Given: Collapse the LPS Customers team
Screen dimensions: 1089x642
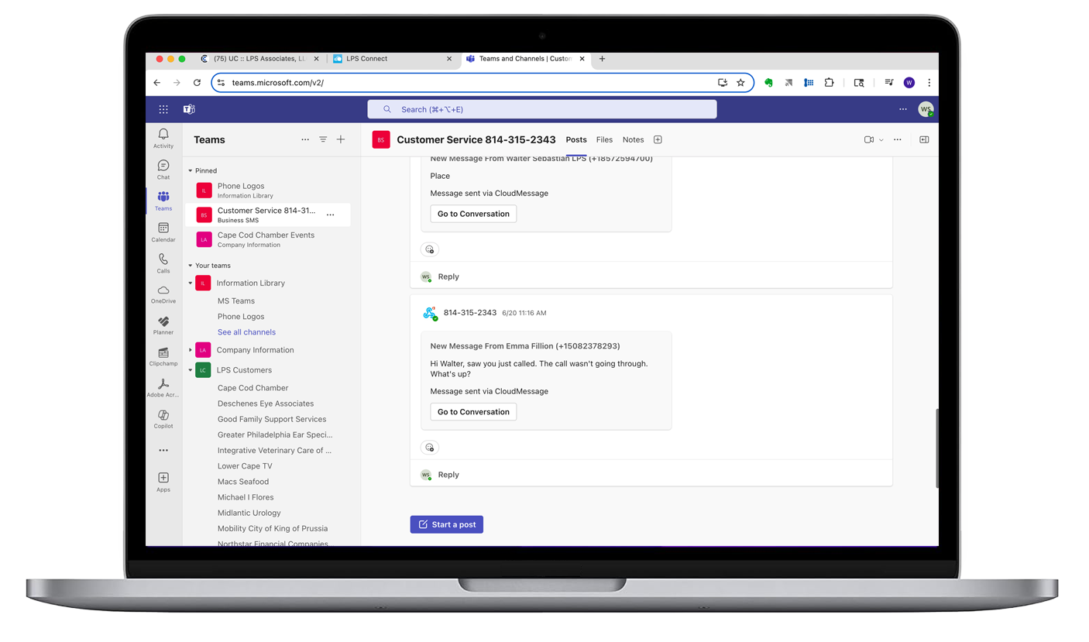Looking at the screenshot, I should (x=191, y=370).
